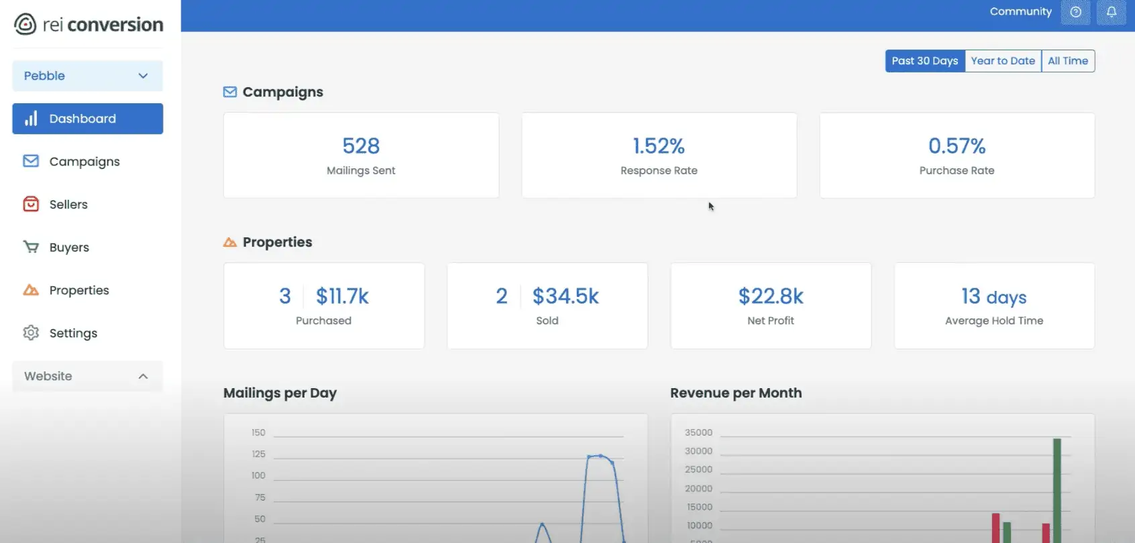Click the Properties section heading text

click(278, 242)
